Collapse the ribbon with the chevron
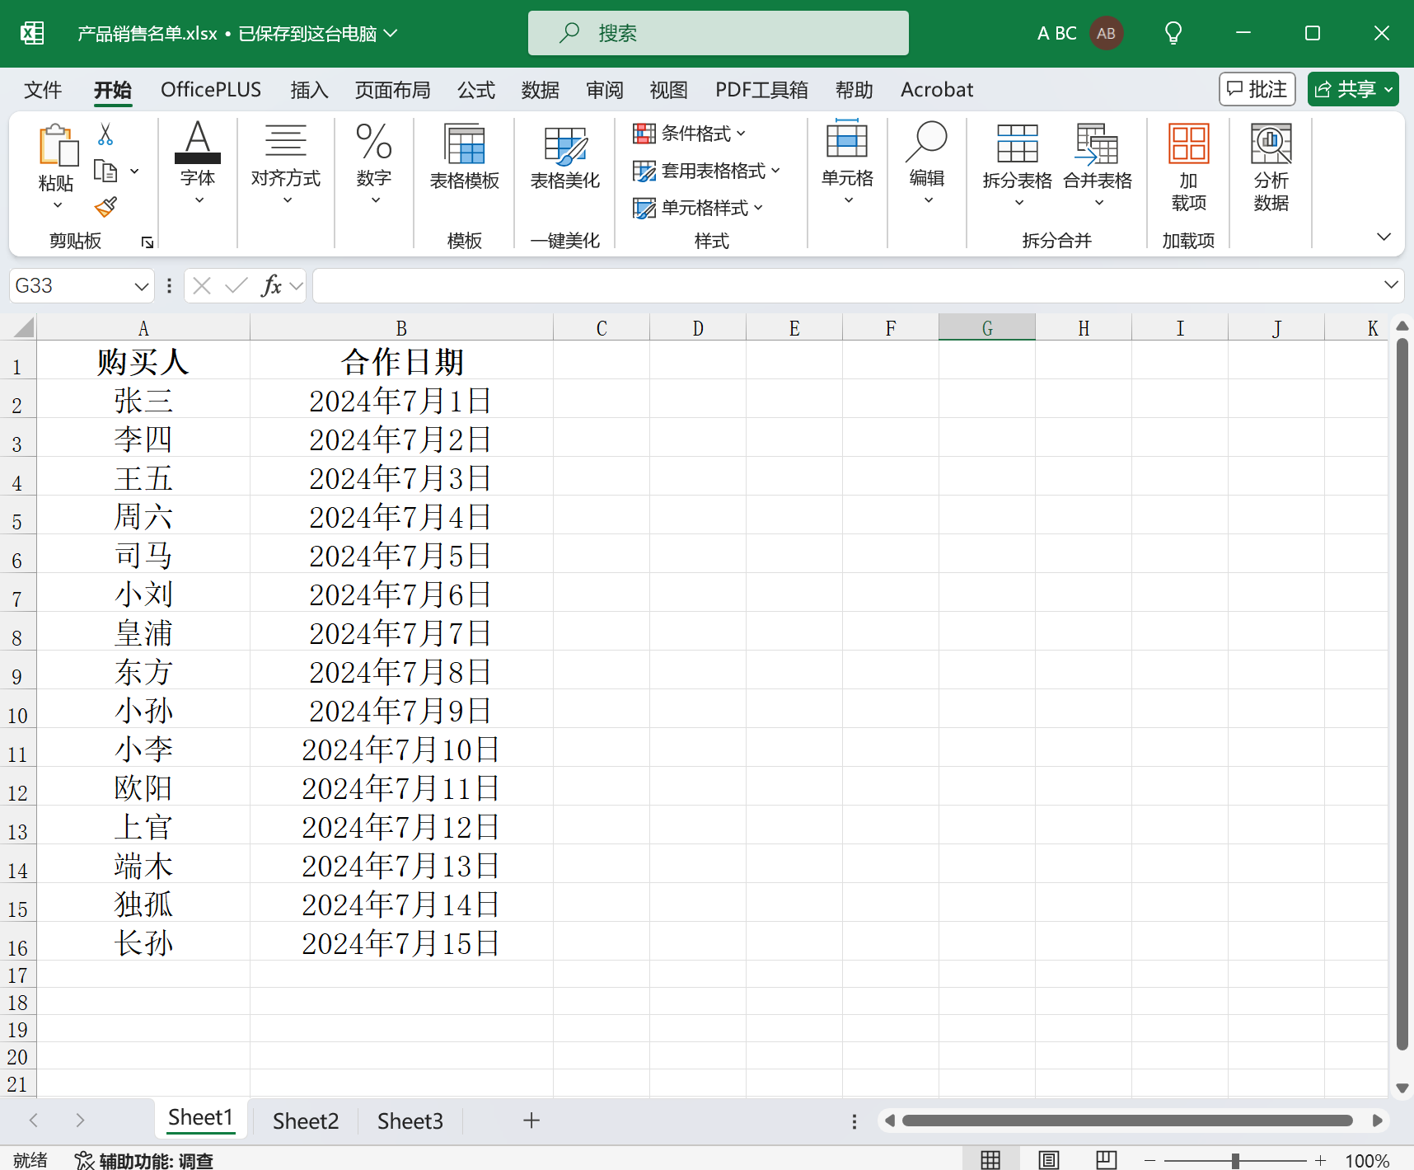Screen dimensions: 1414x1170 (1384, 237)
